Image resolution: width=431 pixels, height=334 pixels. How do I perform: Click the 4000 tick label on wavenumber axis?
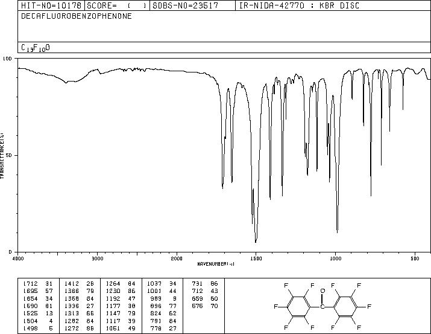click(x=18, y=259)
